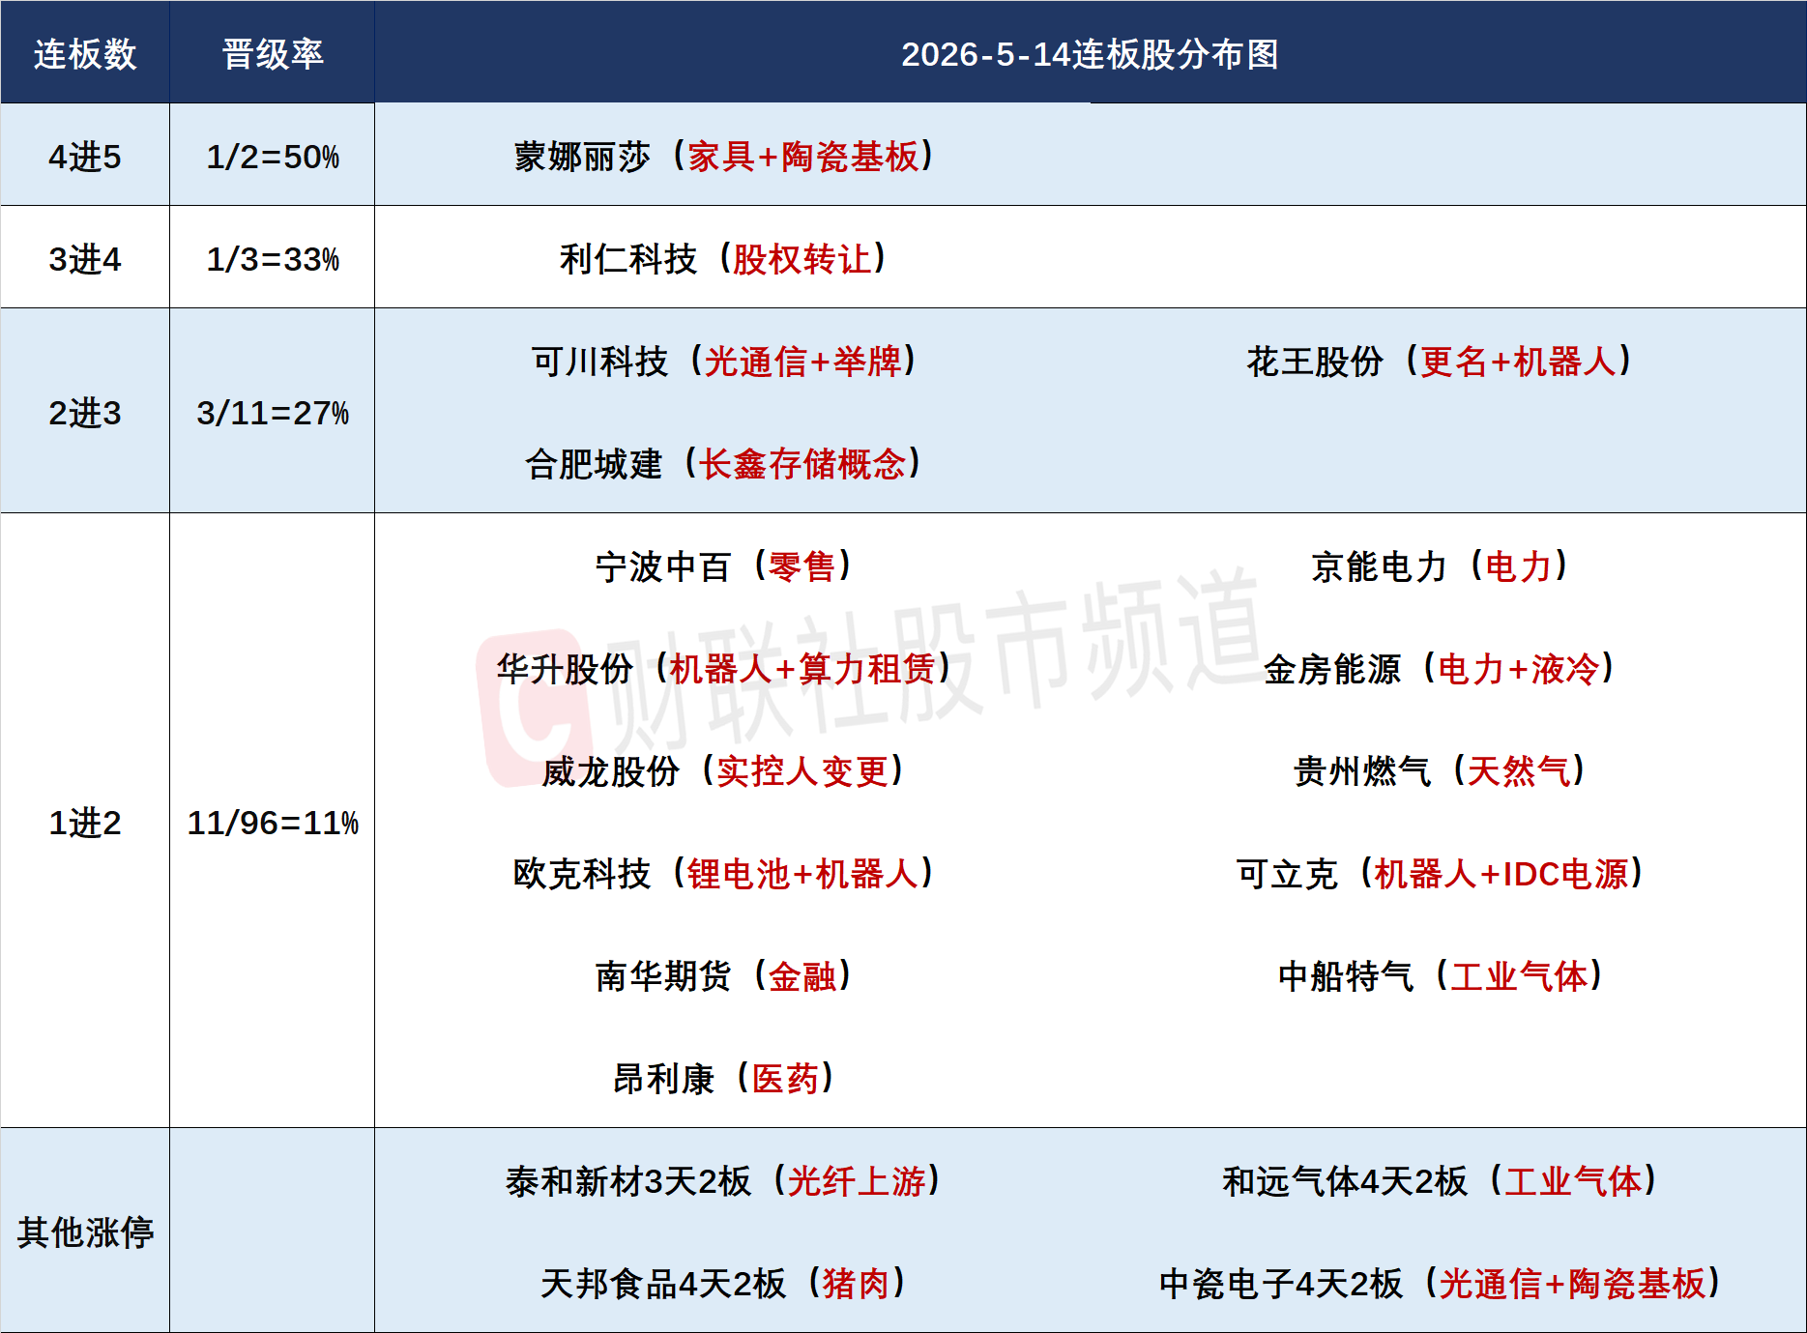Select the 1/2=50% rate cell

(x=273, y=157)
